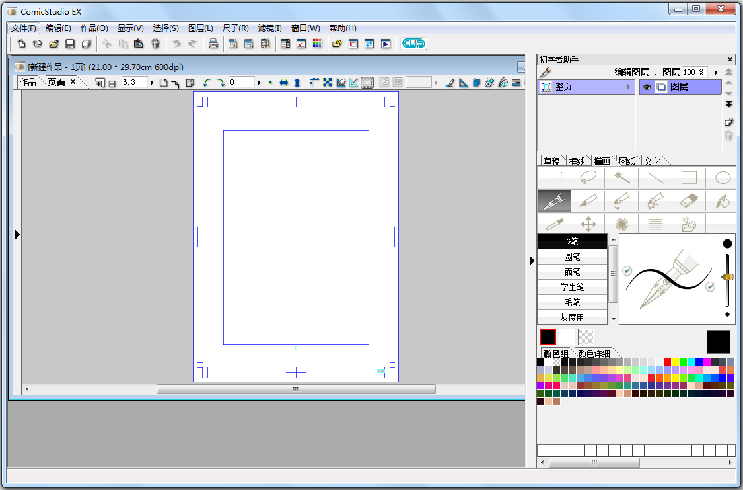Select the fill bucket tool
This screenshot has height=490, width=743.
721,200
